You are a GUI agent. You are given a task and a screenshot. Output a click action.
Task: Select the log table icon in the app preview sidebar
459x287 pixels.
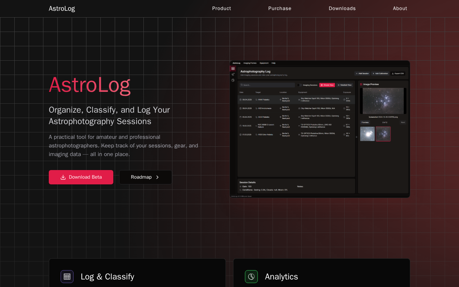coord(233,69)
